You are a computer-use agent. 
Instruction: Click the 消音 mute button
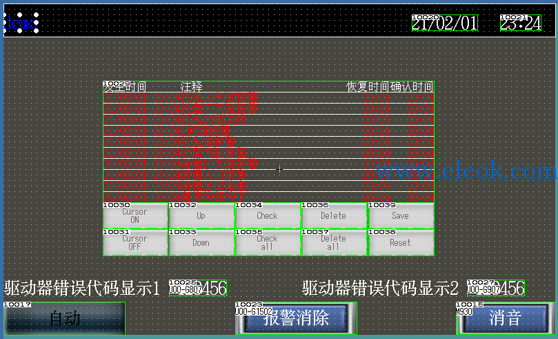pos(506,318)
